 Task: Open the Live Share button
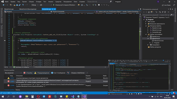[166, 5]
